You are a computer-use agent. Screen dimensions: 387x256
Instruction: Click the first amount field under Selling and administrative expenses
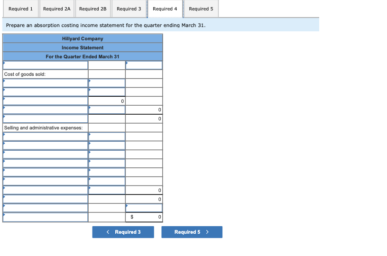107,137
